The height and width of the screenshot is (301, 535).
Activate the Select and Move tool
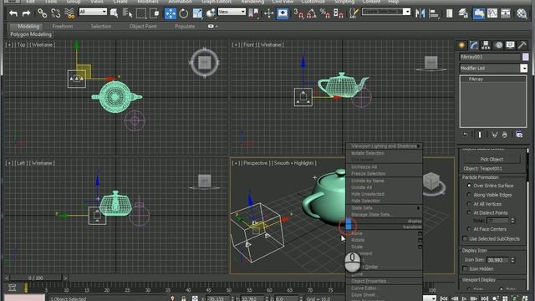pyautogui.click(x=171, y=13)
